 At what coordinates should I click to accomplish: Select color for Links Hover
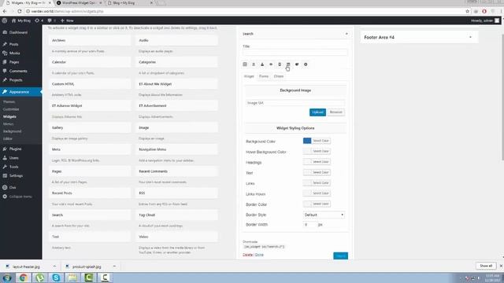point(317,193)
